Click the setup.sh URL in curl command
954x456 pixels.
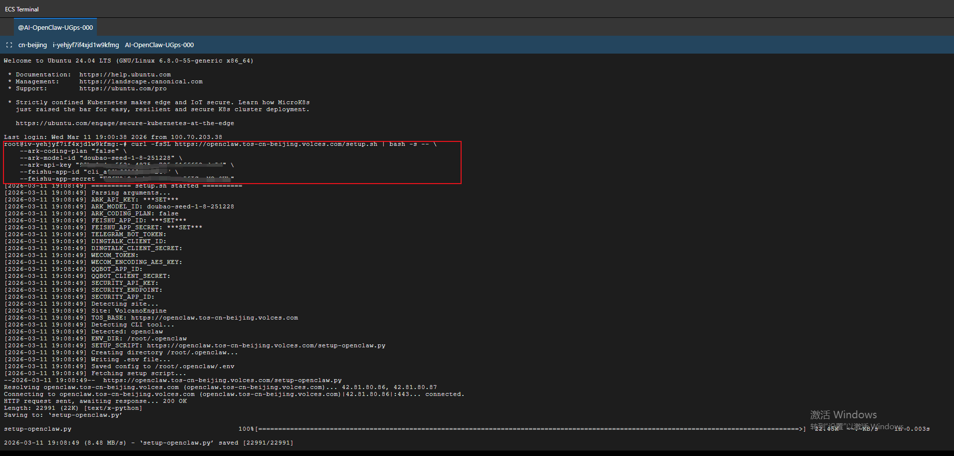(276, 144)
